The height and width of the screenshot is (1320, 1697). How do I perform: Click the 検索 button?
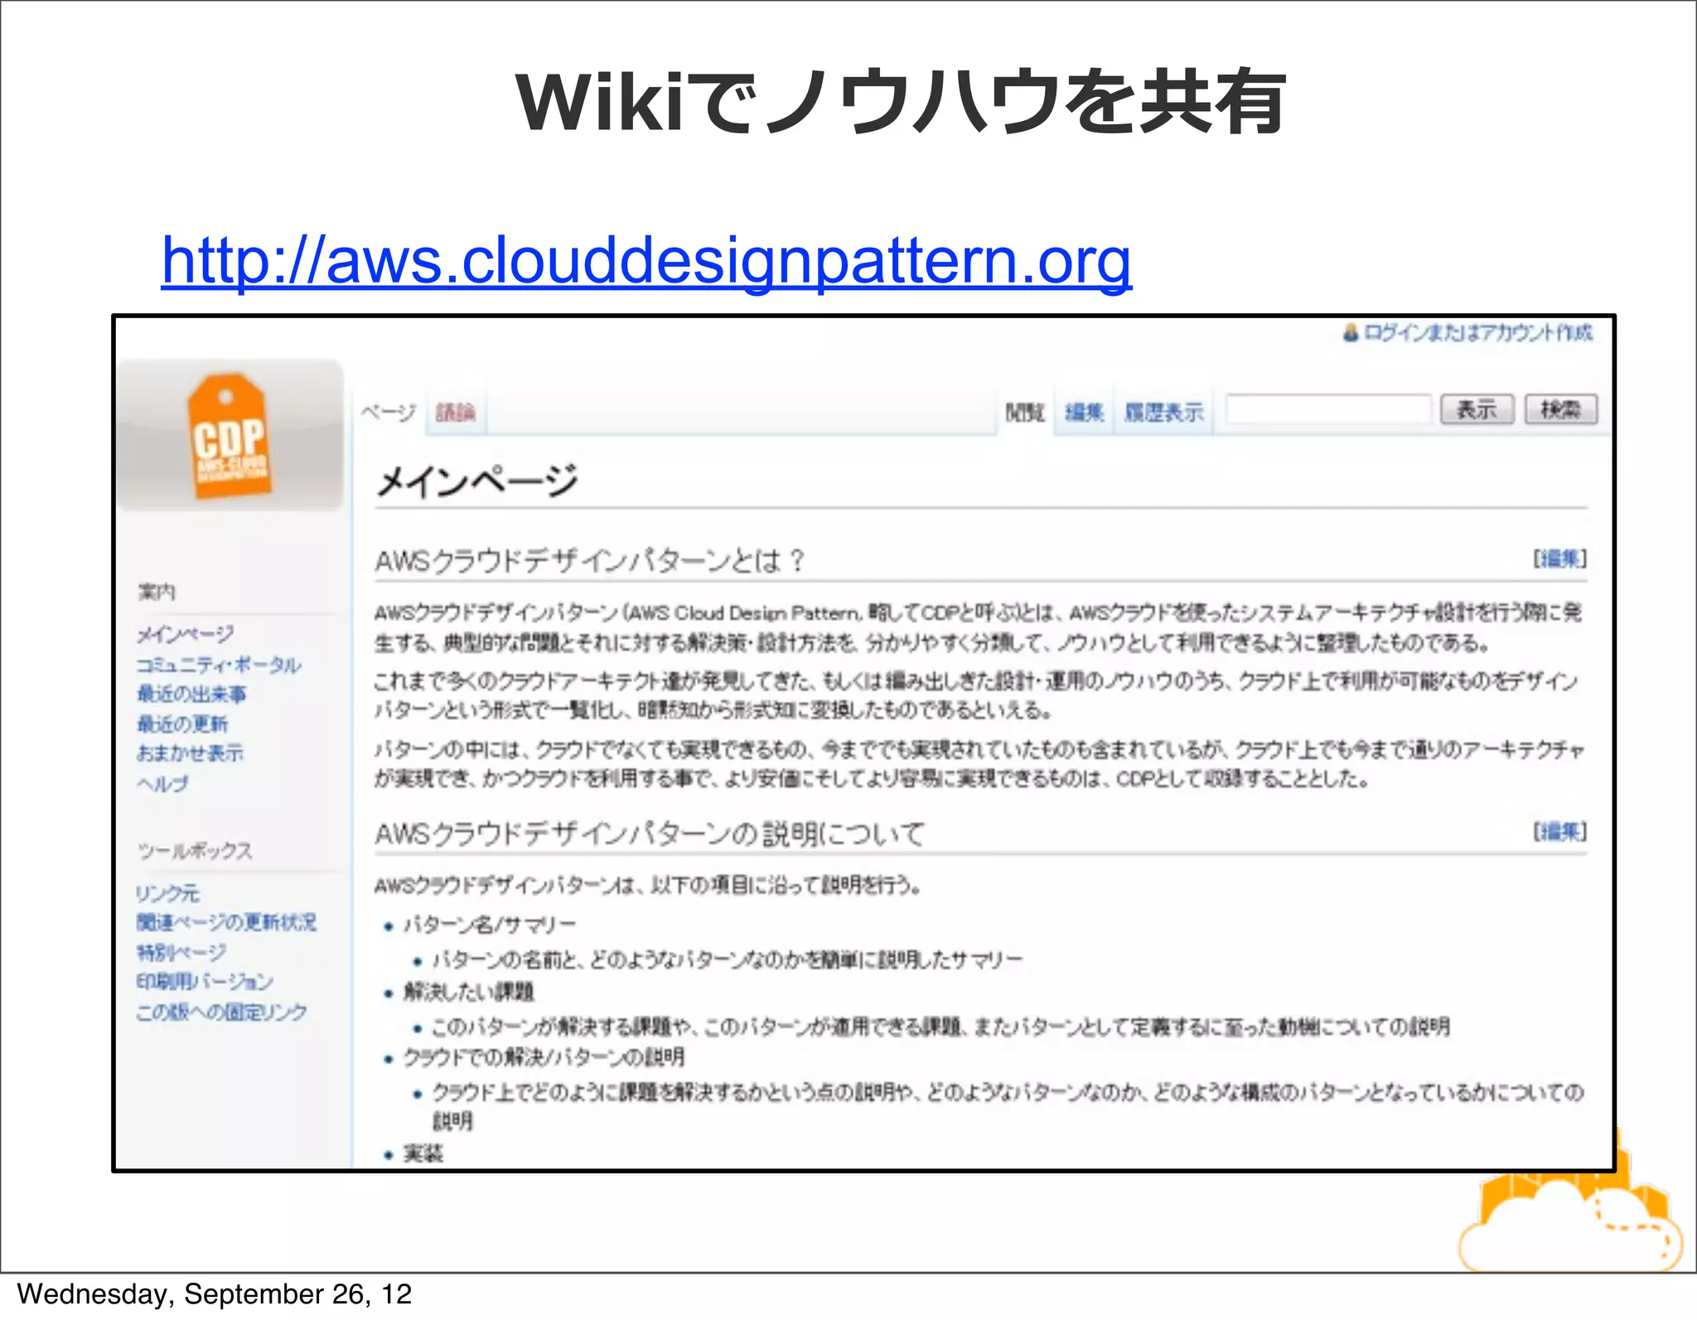pyautogui.click(x=1561, y=409)
